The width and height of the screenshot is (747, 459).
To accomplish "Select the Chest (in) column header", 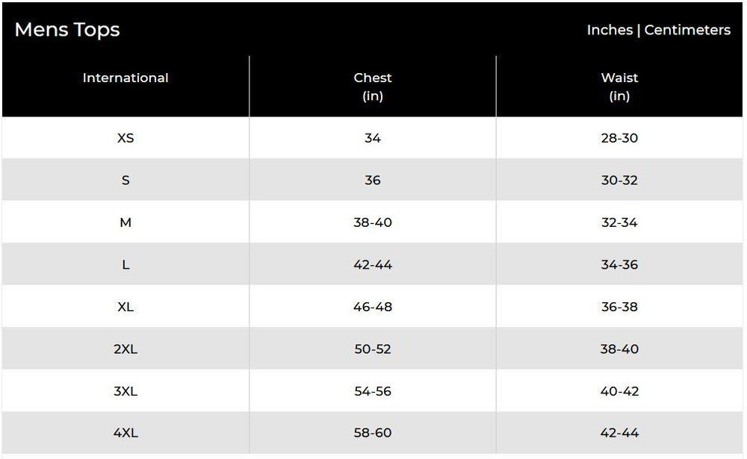I will click(x=373, y=87).
